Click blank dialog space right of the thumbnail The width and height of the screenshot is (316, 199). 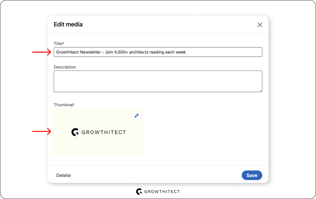[x=205, y=133]
